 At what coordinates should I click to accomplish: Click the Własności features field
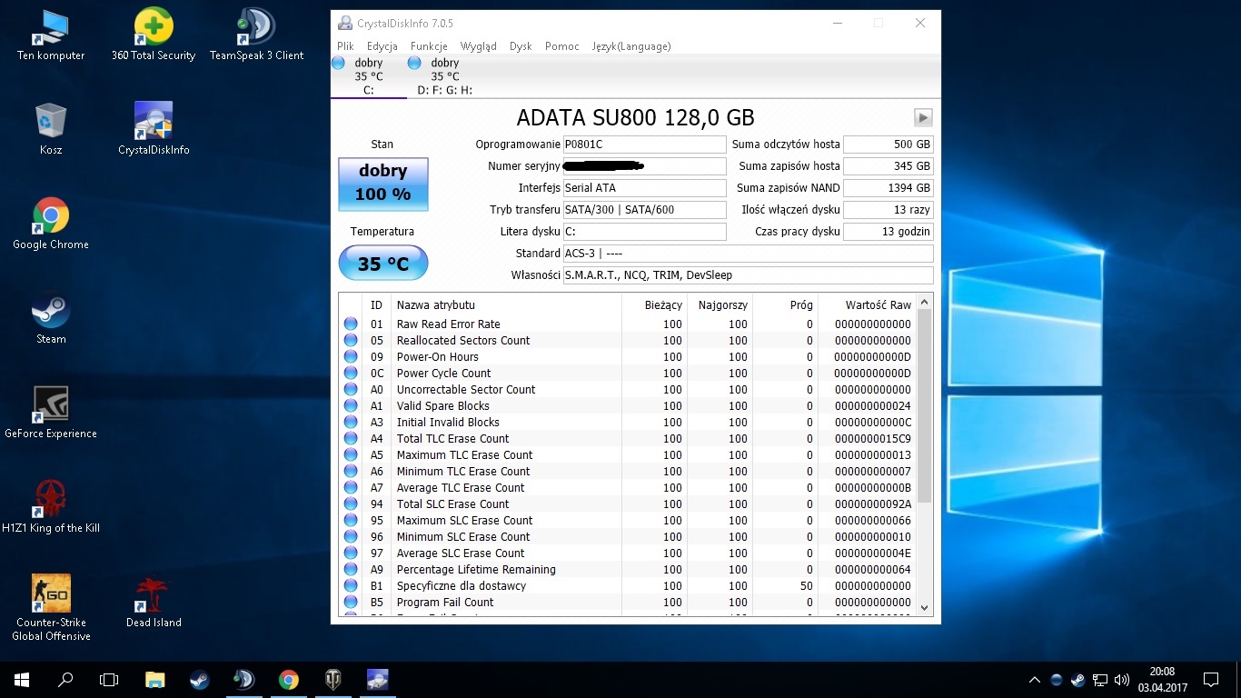[x=749, y=275]
